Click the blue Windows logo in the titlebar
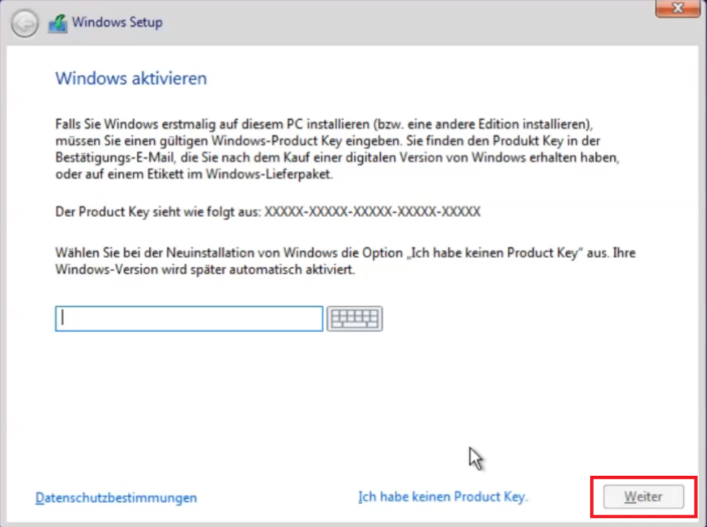 point(57,23)
